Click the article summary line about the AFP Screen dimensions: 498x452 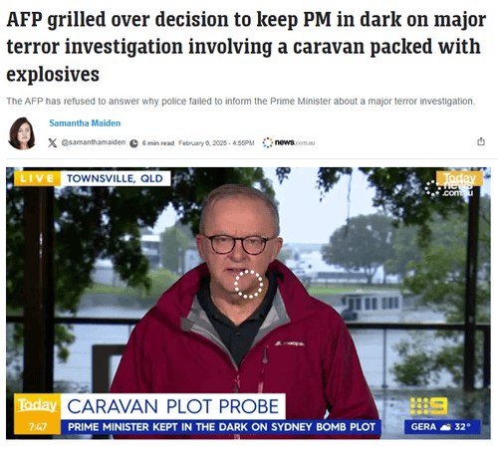pos(241,102)
